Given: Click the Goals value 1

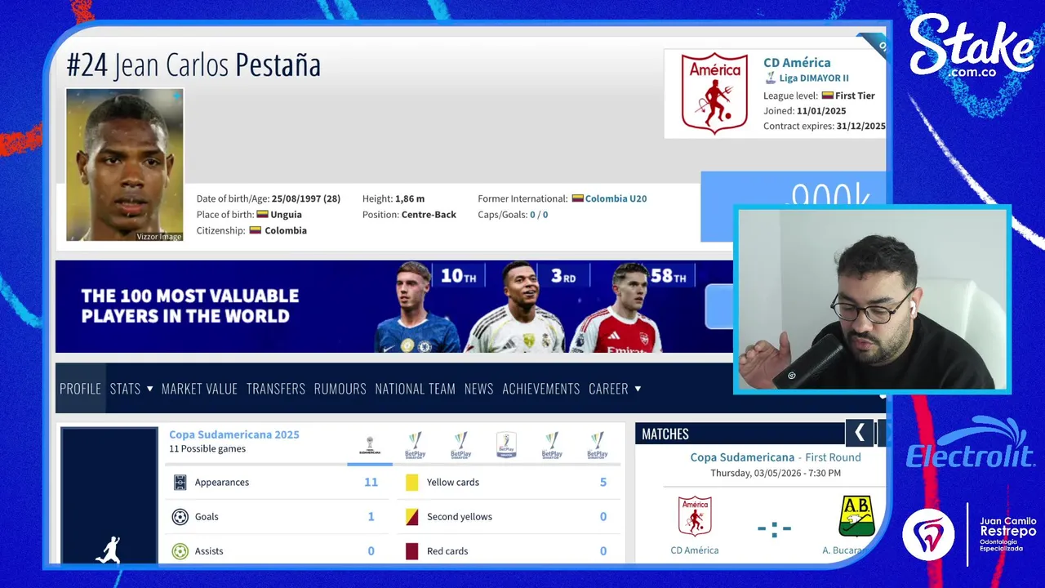Looking at the screenshot, I should [371, 517].
